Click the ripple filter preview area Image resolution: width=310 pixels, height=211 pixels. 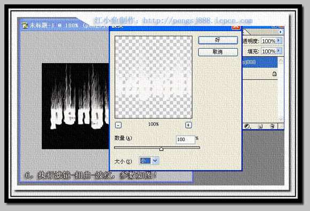tap(153, 77)
